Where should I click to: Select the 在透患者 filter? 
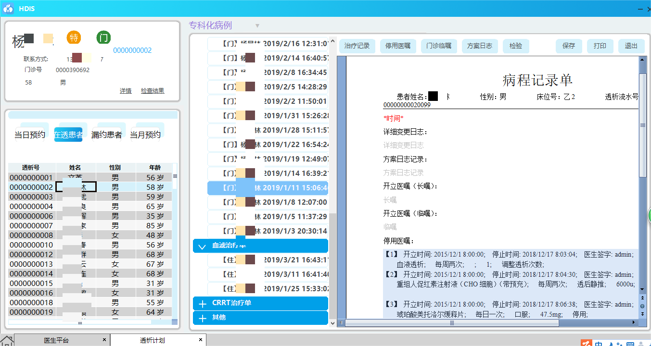pos(68,135)
